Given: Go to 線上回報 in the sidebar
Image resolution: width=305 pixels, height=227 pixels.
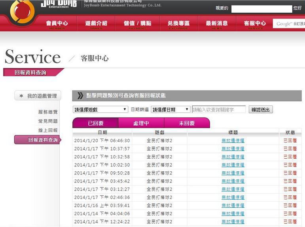Looking at the screenshot, I should pyautogui.click(x=48, y=130).
